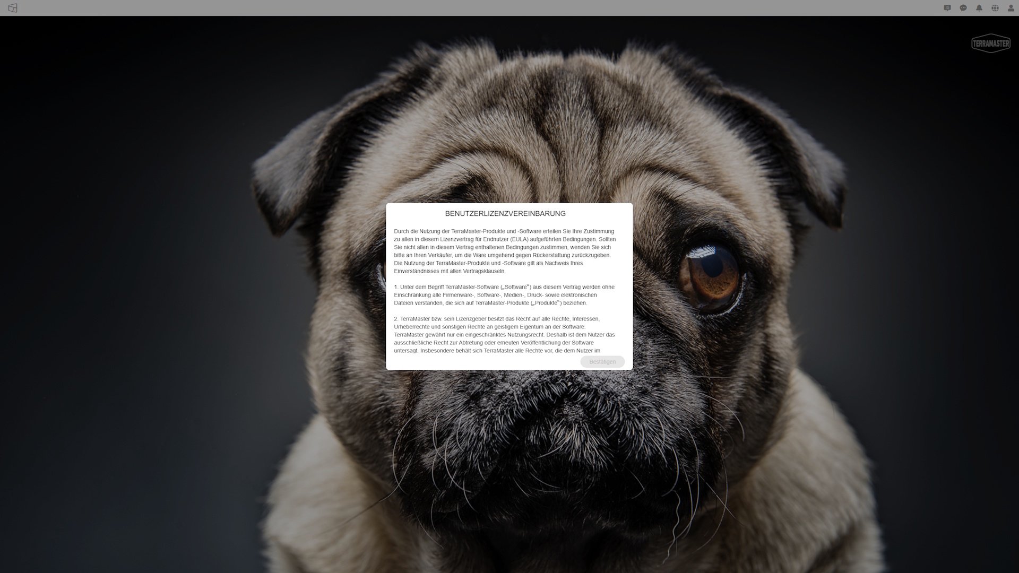Click the line 'Einverständnisses mit allen Vertragsklauseln'
The height and width of the screenshot is (573, 1019).
click(x=449, y=271)
